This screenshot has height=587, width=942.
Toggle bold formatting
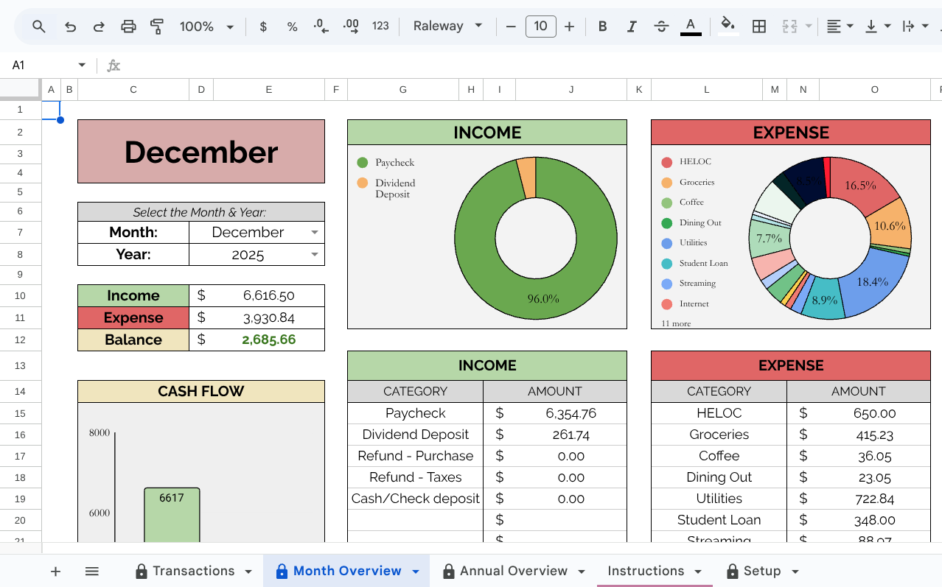pyautogui.click(x=602, y=27)
